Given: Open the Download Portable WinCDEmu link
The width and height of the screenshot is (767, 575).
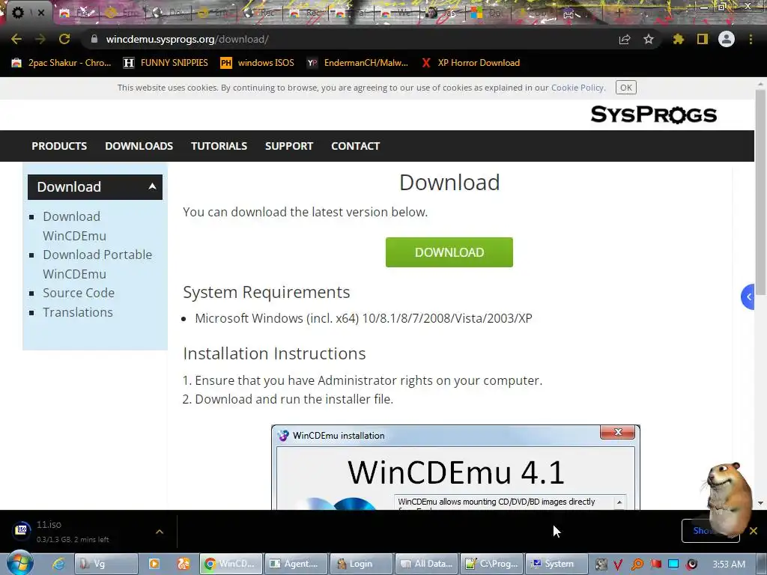Looking at the screenshot, I should coord(97,264).
